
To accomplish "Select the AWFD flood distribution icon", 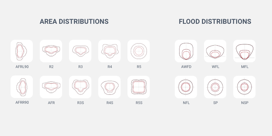I will 186,51.
